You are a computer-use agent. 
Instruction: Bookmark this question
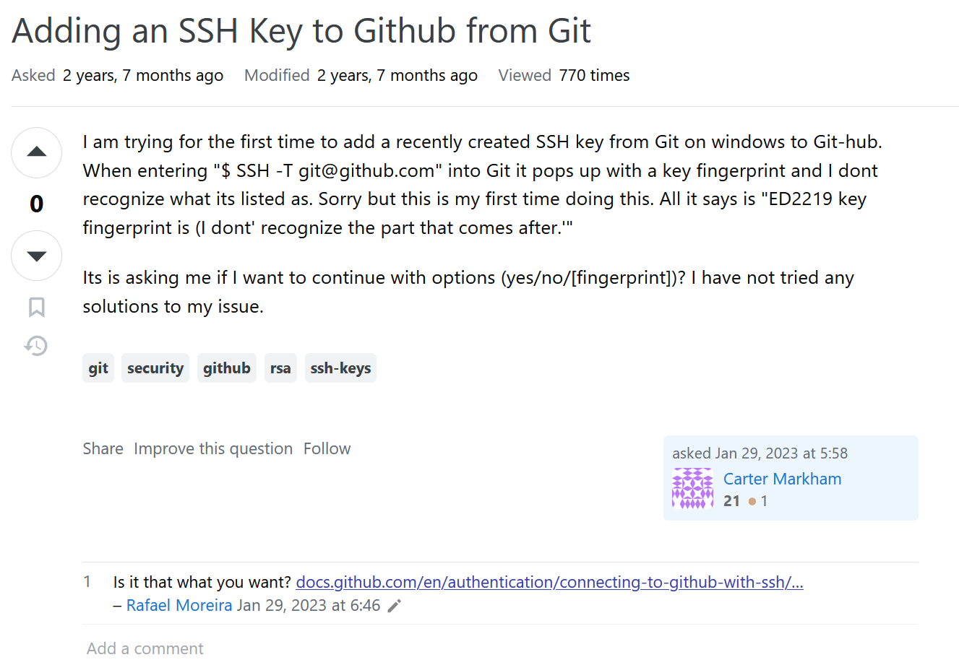click(x=36, y=308)
